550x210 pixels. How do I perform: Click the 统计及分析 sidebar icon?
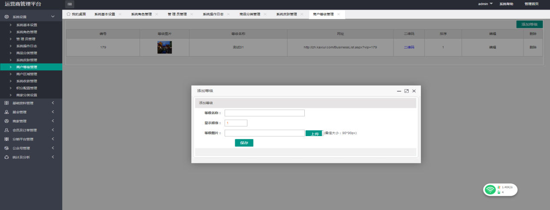tap(7, 157)
